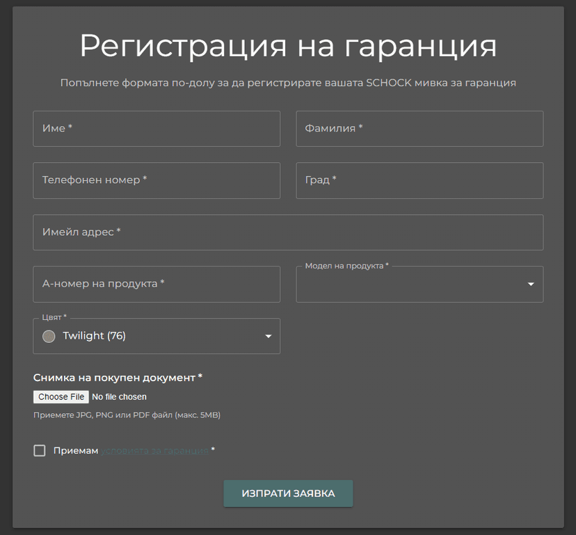Open the Модел на продукта dropdown arrow

pyautogui.click(x=529, y=285)
